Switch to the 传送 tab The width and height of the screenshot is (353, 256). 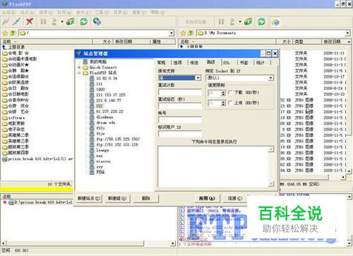pyautogui.click(x=194, y=62)
